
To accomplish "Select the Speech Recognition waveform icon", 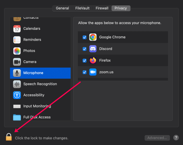I will [17, 84].
